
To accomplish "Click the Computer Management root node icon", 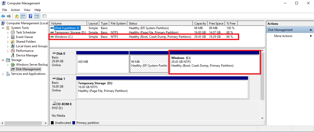I will [x=4, y=23].
